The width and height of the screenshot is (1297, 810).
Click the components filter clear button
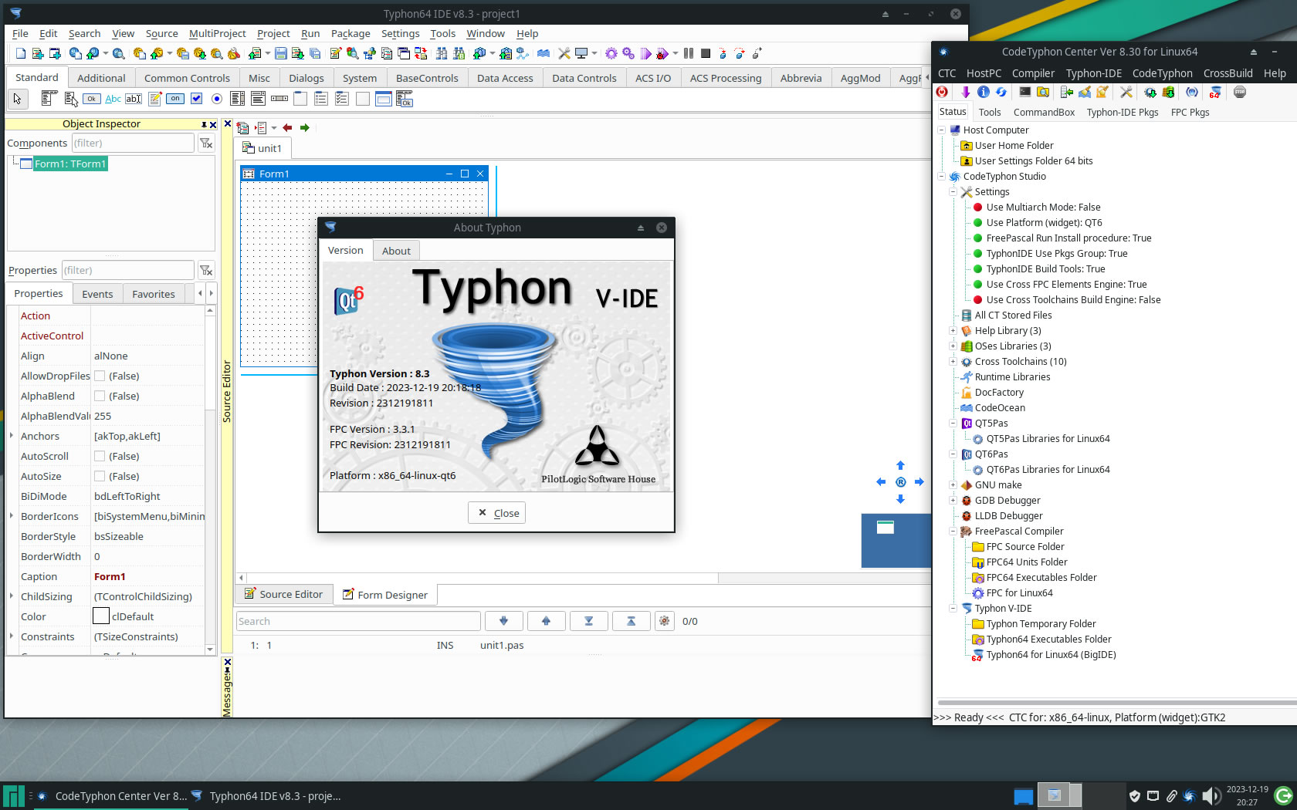click(x=206, y=143)
